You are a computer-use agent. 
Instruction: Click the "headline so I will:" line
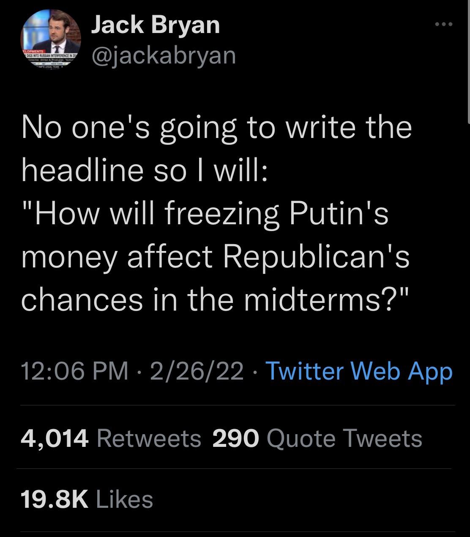(144, 171)
